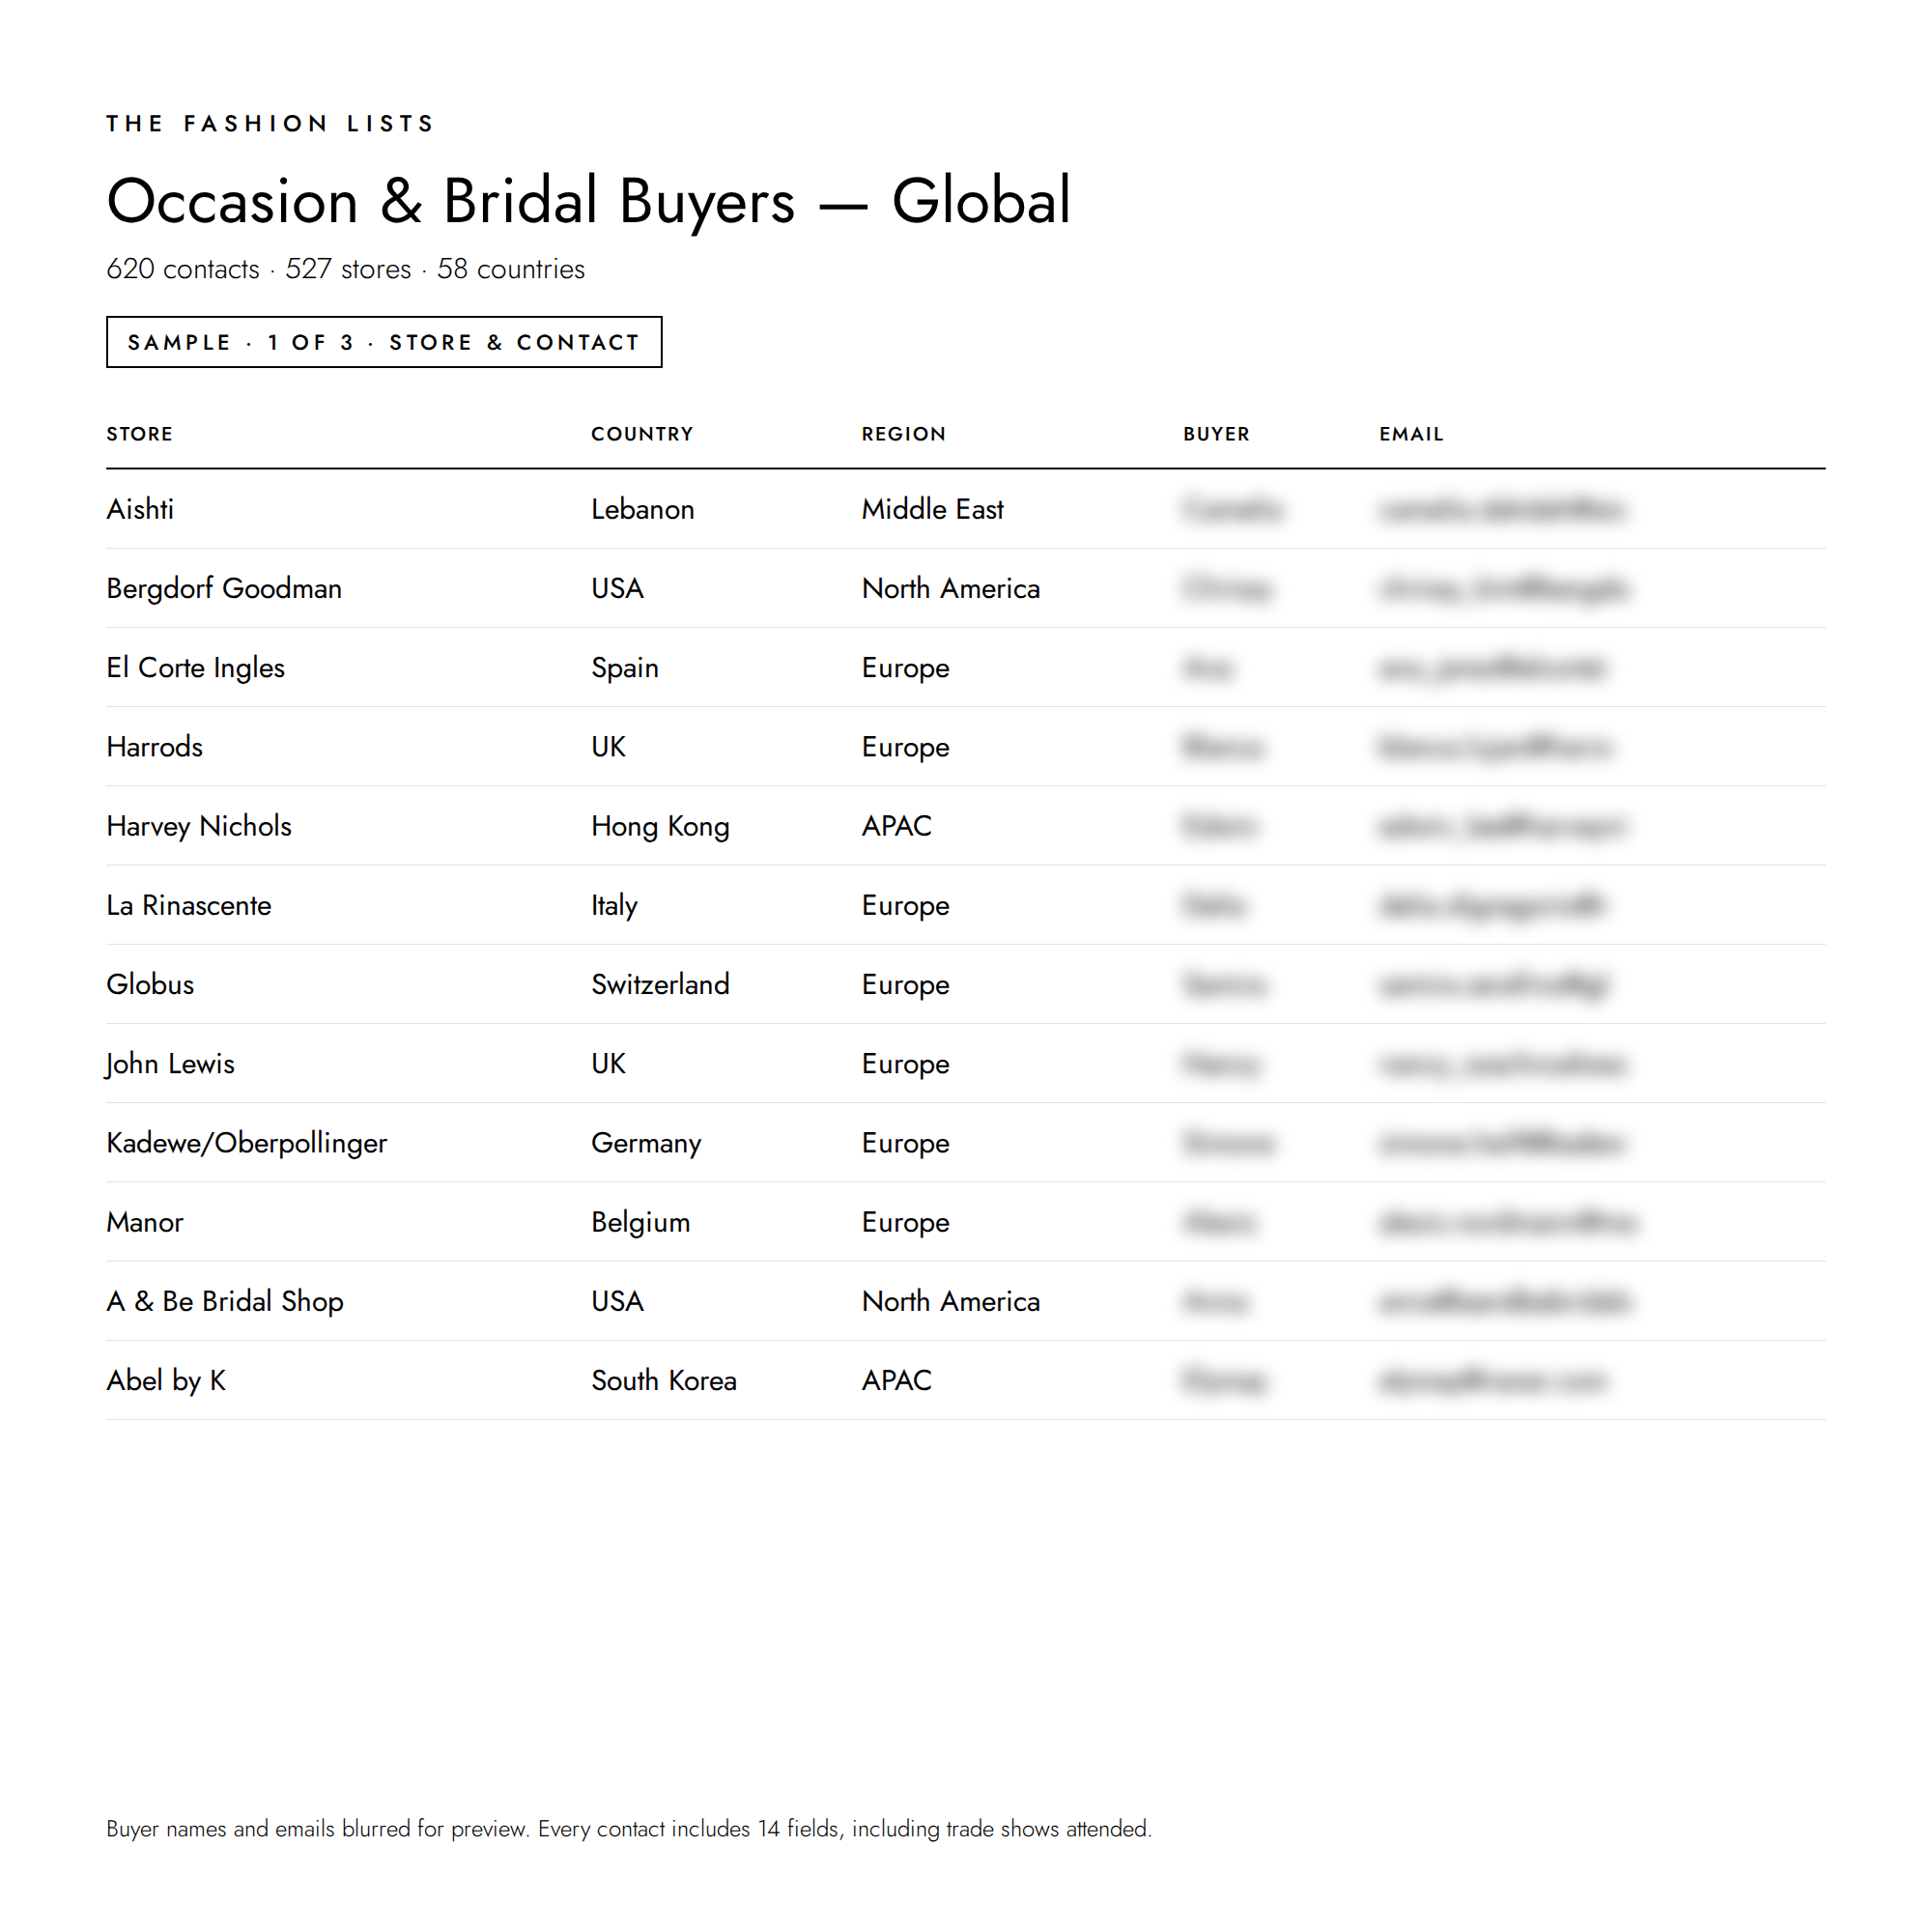The image size is (1932, 1932).
Task: Click the Country column header
Action: 642,434
